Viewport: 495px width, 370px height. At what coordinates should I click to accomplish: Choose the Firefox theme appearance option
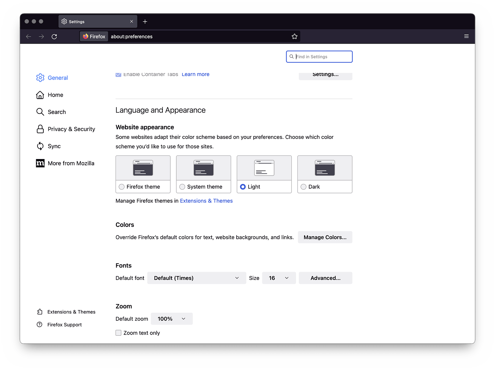[x=121, y=187]
